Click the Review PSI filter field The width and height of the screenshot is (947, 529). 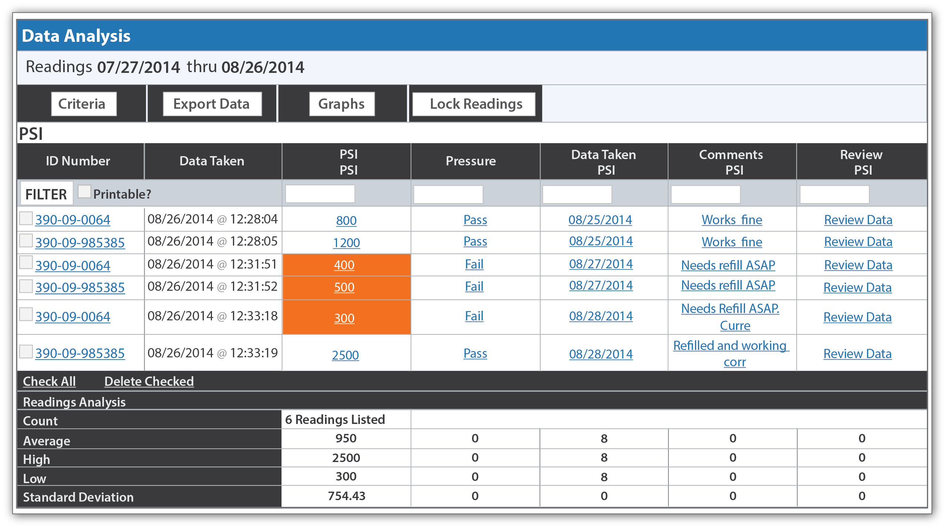(834, 194)
